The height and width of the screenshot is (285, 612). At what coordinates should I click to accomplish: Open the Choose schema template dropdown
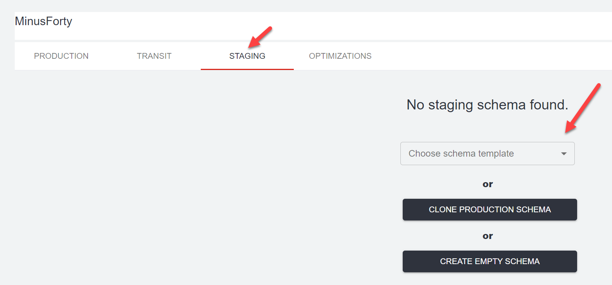pyautogui.click(x=487, y=154)
